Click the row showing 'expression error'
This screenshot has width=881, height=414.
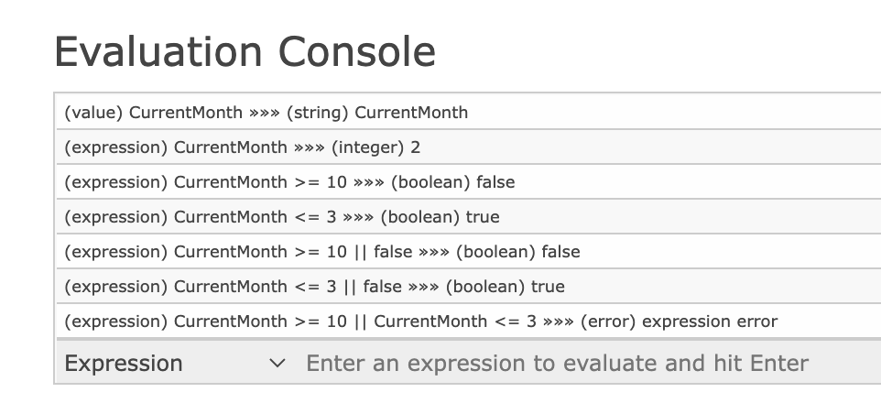[469, 321]
